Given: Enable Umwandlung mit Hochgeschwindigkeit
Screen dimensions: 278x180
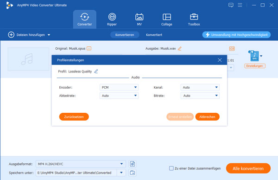Looking at the screenshot, I should 236,35.
